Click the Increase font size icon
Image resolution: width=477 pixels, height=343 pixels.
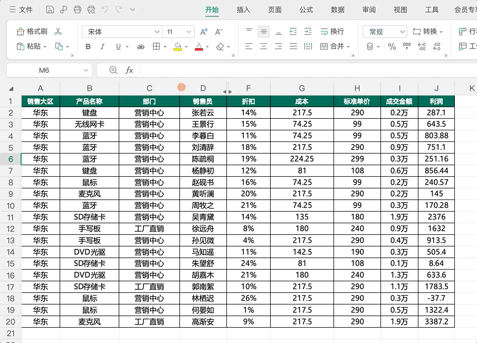click(x=204, y=32)
